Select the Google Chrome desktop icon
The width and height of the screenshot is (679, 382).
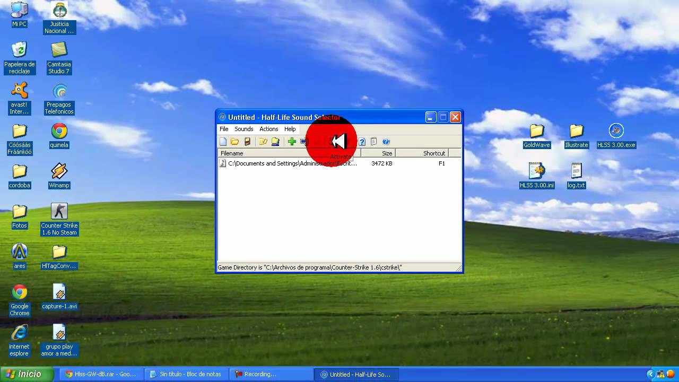pos(20,300)
